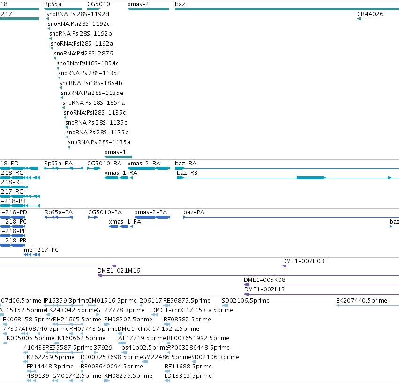Click the xmas-1 gene bar

pyautogui.click(x=118, y=157)
